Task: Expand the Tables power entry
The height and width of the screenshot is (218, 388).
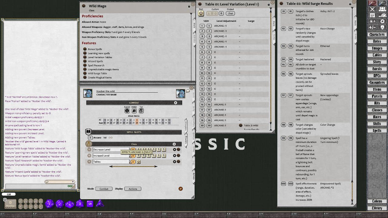Action: [89, 161]
